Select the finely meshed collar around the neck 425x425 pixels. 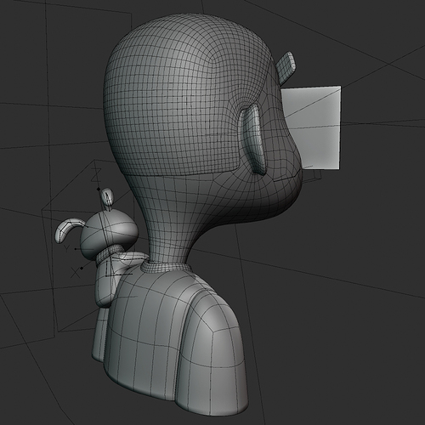[167, 267]
